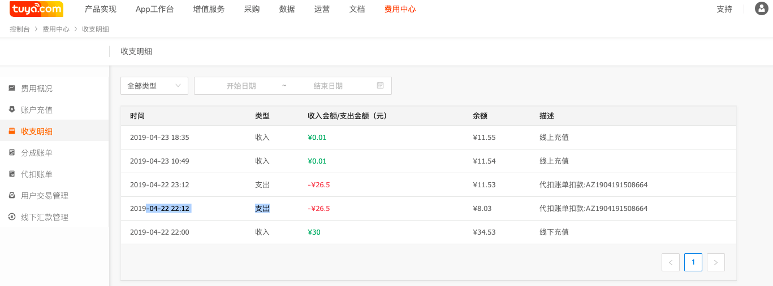Go to previous page arrow
The height and width of the screenshot is (286, 773).
671,262
